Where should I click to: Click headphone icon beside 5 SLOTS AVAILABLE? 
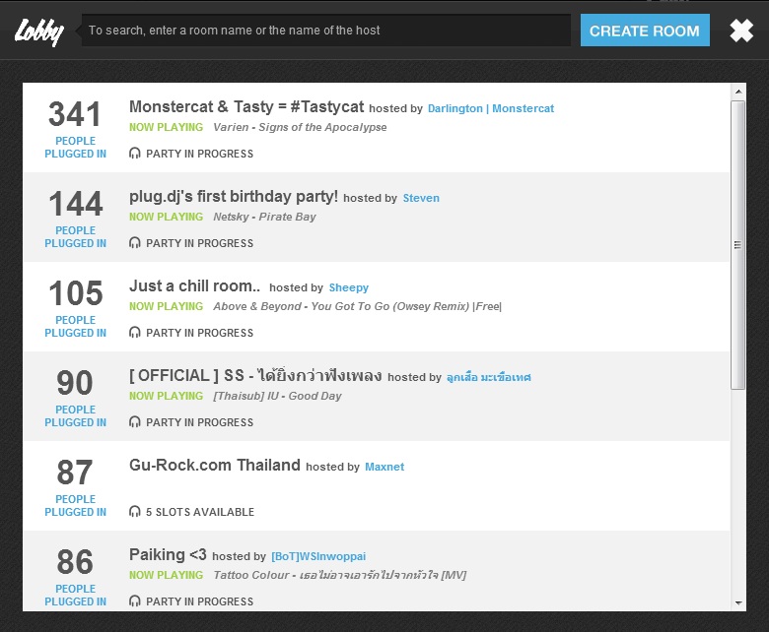tap(134, 512)
